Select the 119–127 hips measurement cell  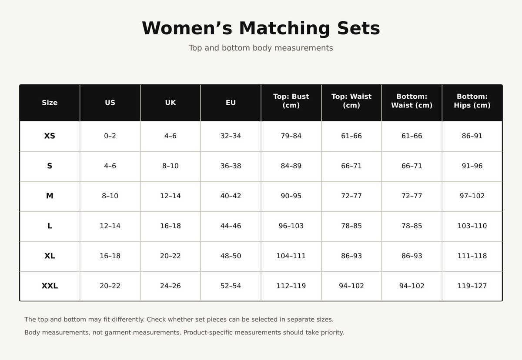[472, 286]
